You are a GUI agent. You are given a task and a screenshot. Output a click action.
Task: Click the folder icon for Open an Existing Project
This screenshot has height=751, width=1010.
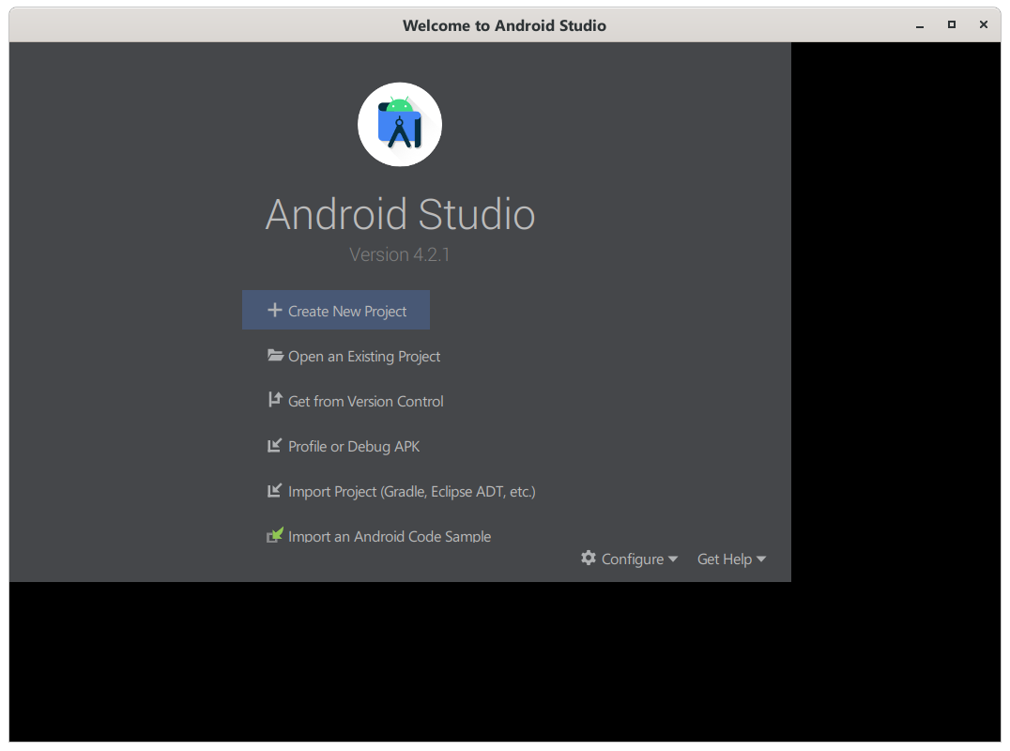(x=275, y=356)
